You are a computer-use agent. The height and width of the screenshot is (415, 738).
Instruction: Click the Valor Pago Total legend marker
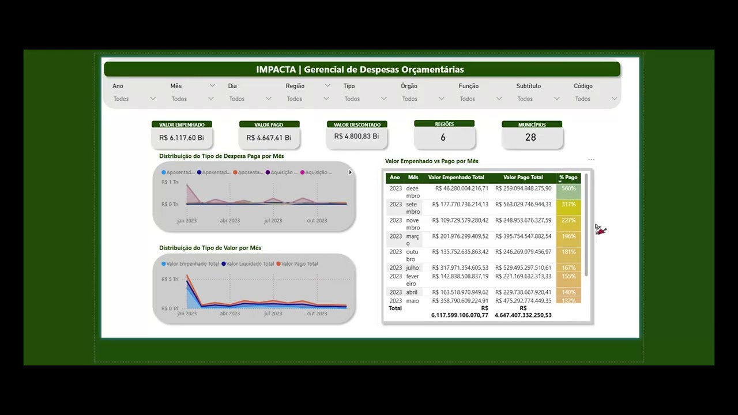tap(279, 264)
